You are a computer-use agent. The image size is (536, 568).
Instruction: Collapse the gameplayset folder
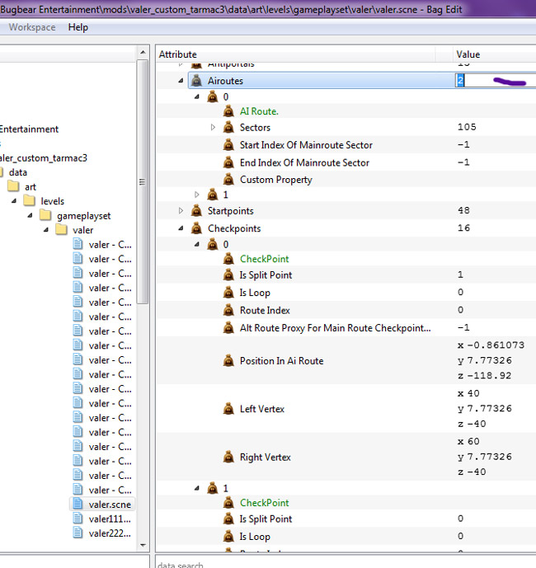pyautogui.click(x=30, y=215)
